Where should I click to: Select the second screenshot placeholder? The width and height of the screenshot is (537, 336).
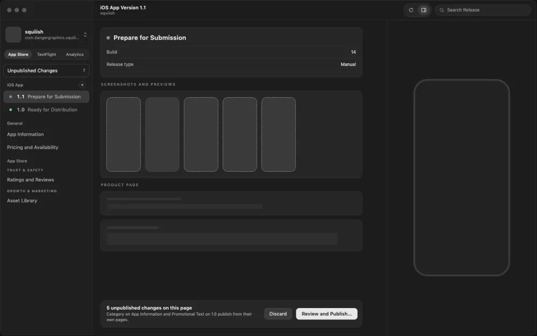point(162,135)
